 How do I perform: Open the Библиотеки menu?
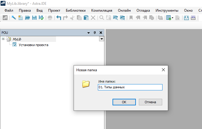pyautogui.click(x=75, y=10)
